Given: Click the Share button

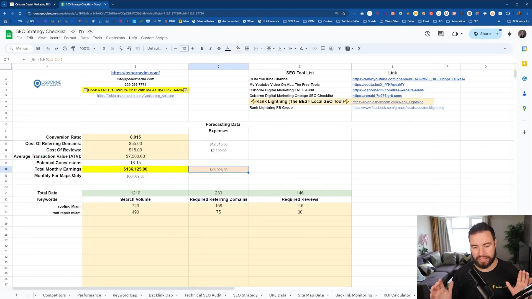Looking at the screenshot, I should click(482, 34).
